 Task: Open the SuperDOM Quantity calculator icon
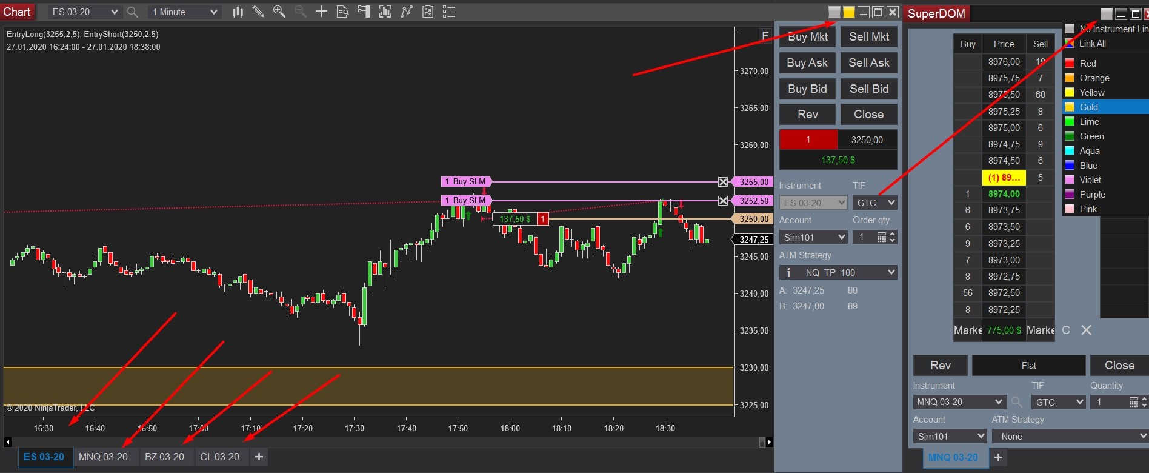pos(1133,402)
